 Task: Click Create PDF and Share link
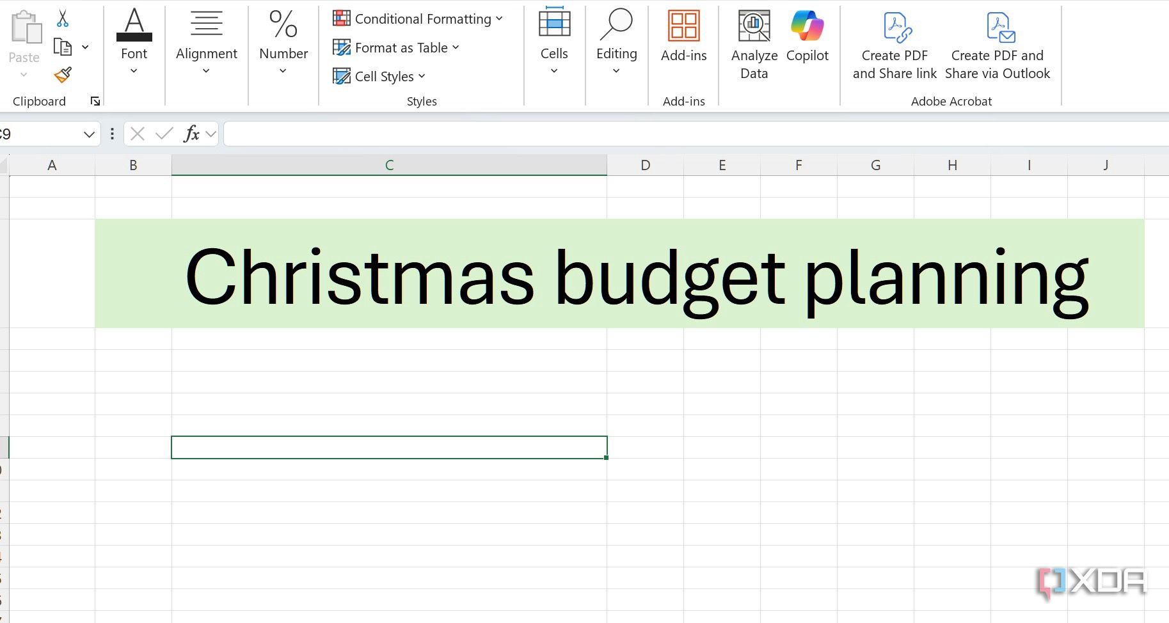click(895, 45)
